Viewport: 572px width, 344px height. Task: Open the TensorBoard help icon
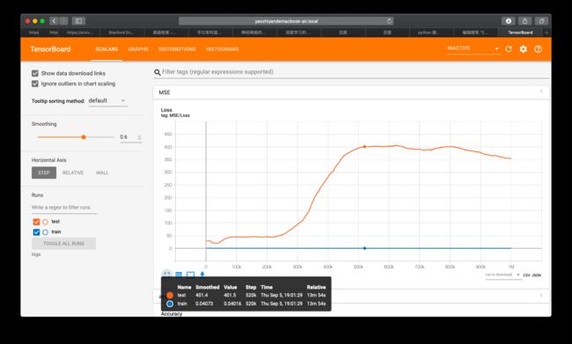click(538, 49)
